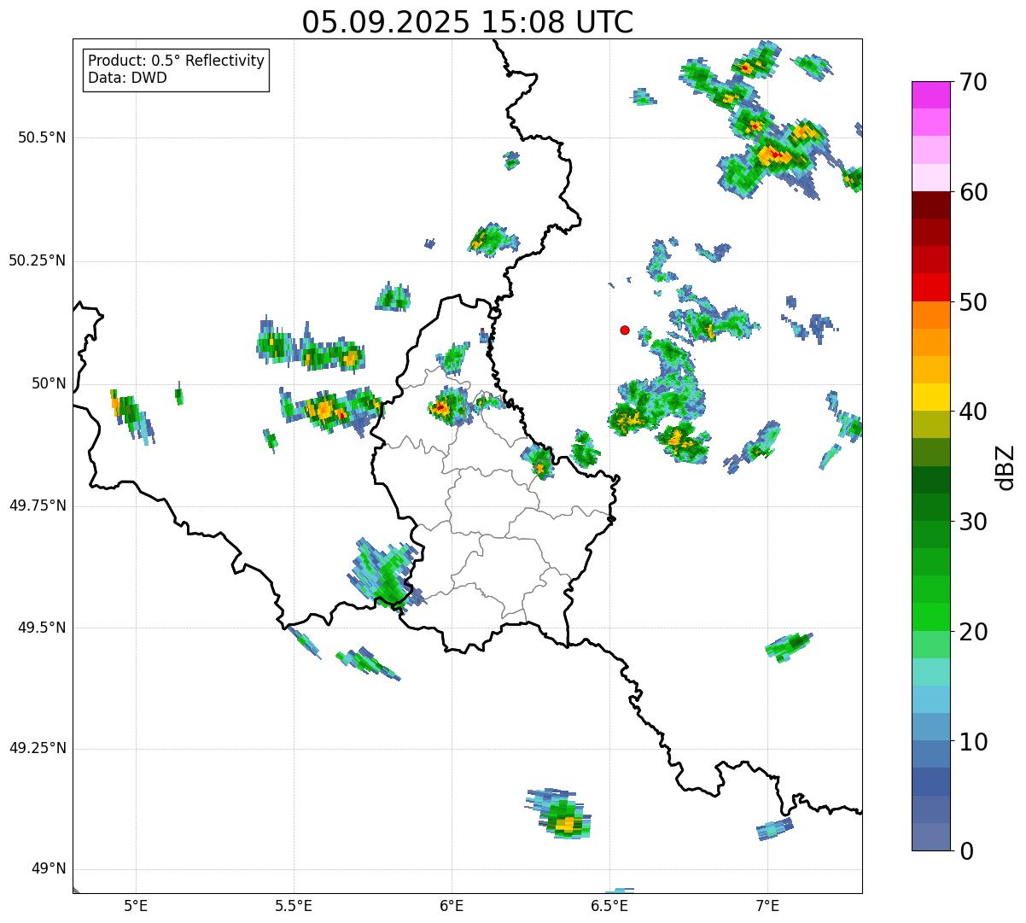
Task: Click the 5.5°E longitude label
Action: click(294, 905)
